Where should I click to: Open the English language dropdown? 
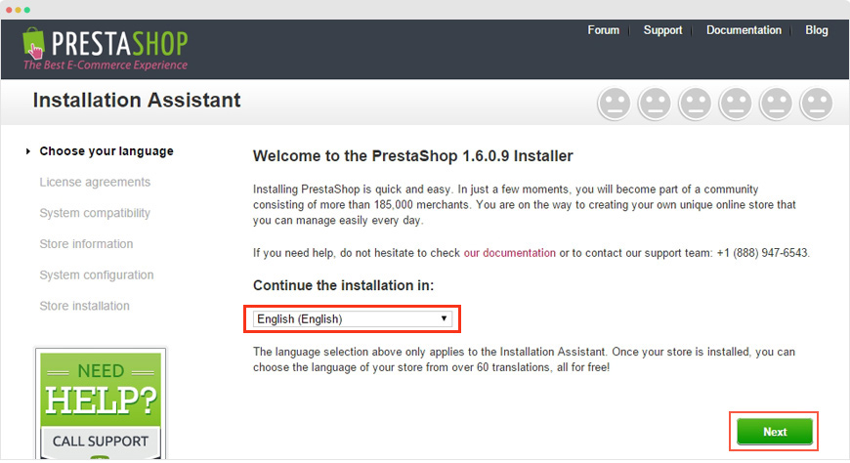click(x=352, y=318)
